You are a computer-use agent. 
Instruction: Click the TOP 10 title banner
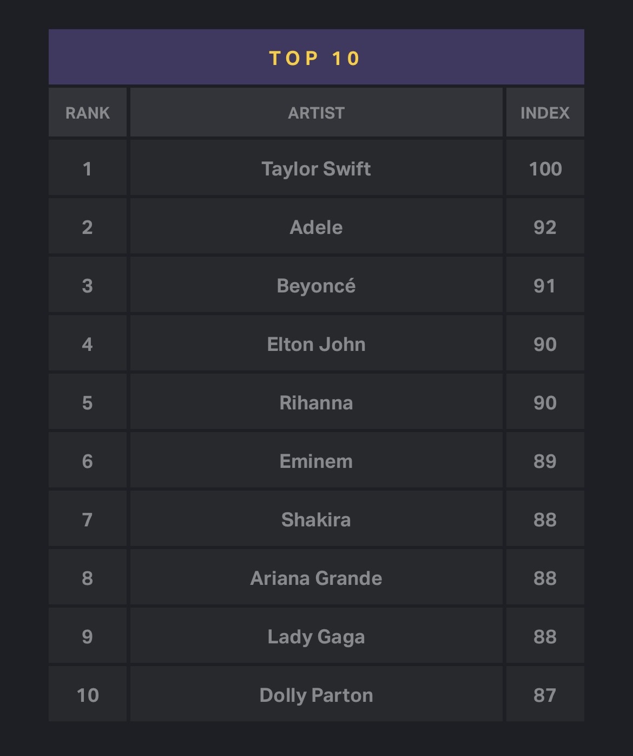316,57
